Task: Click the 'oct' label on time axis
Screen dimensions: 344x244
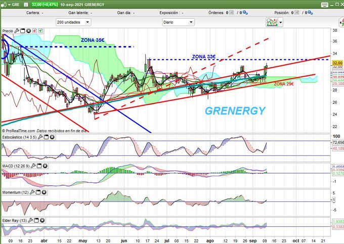Action: [296, 240]
